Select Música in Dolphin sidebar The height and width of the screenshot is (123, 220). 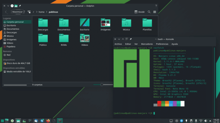tap(17, 36)
